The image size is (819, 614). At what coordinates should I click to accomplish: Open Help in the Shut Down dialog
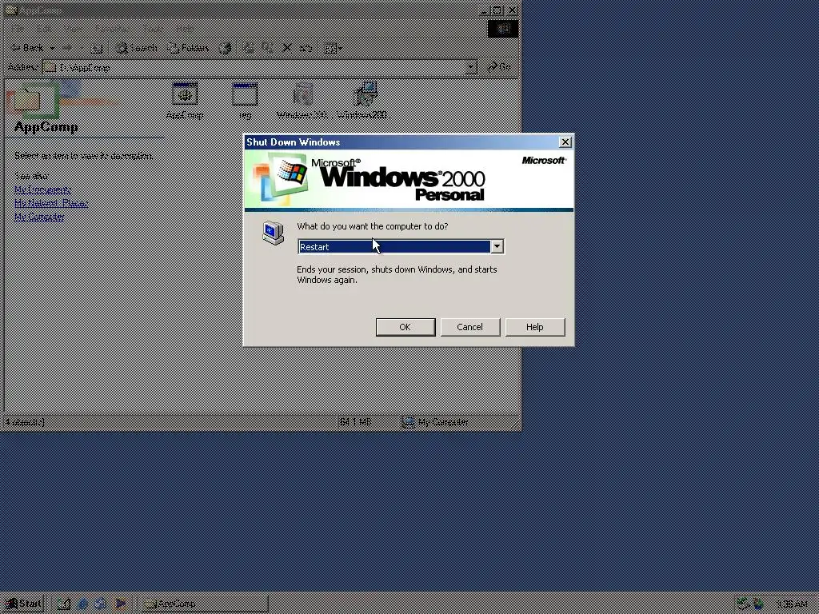click(x=534, y=327)
